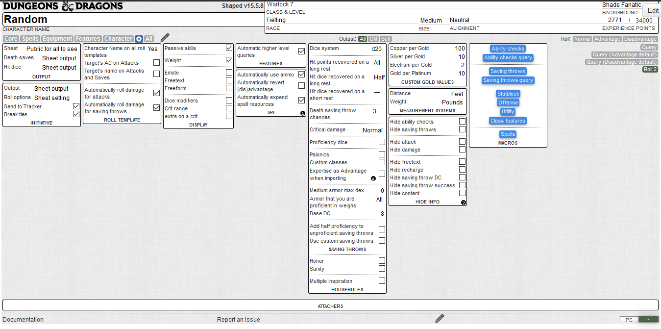Show the All tab
The image size is (661, 329).
click(x=149, y=39)
